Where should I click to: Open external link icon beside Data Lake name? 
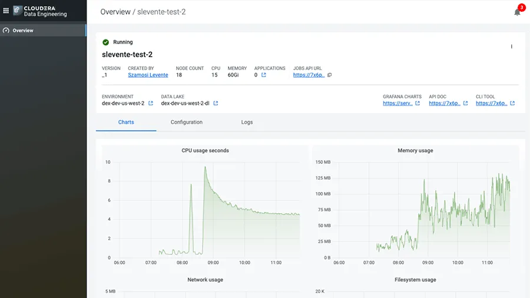tap(216, 104)
